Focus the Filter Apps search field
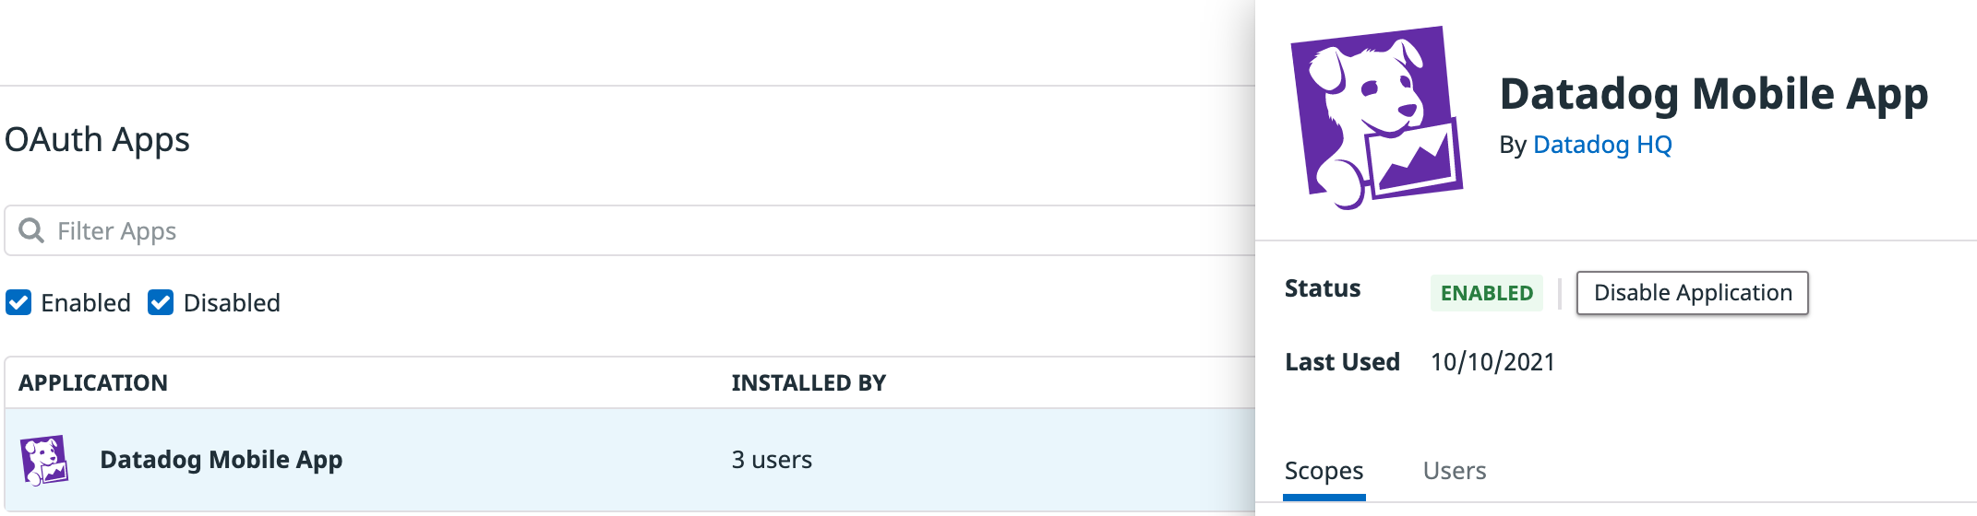The width and height of the screenshot is (1977, 516). [x=629, y=230]
